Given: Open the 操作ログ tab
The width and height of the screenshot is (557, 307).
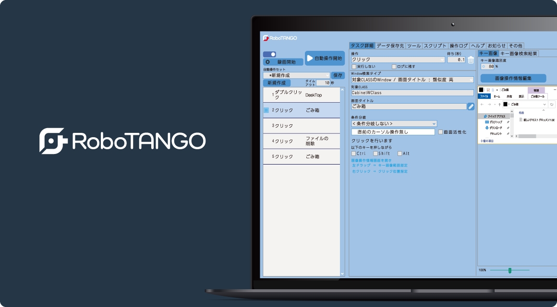Looking at the screenshot, I should [459, 46].
